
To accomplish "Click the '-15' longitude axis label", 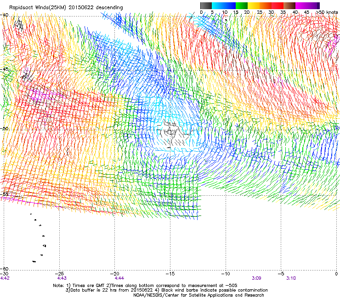I will coord(170,274).
